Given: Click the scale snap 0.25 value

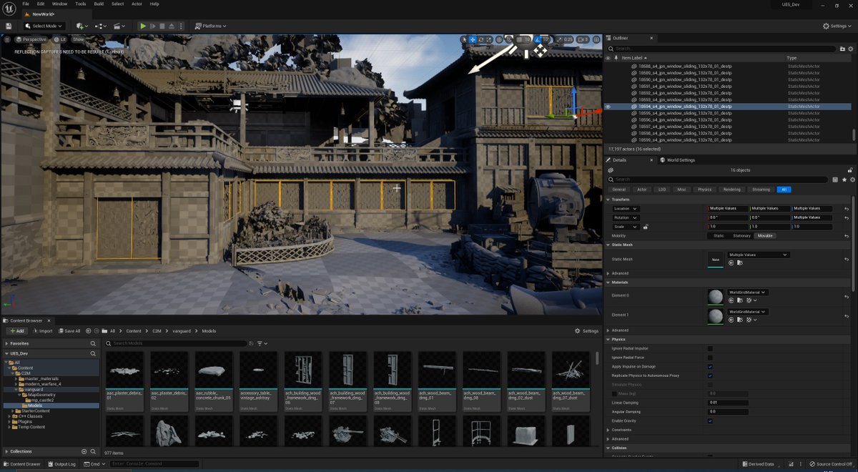Looking at the screenshot, I should (x=567, y=39).
